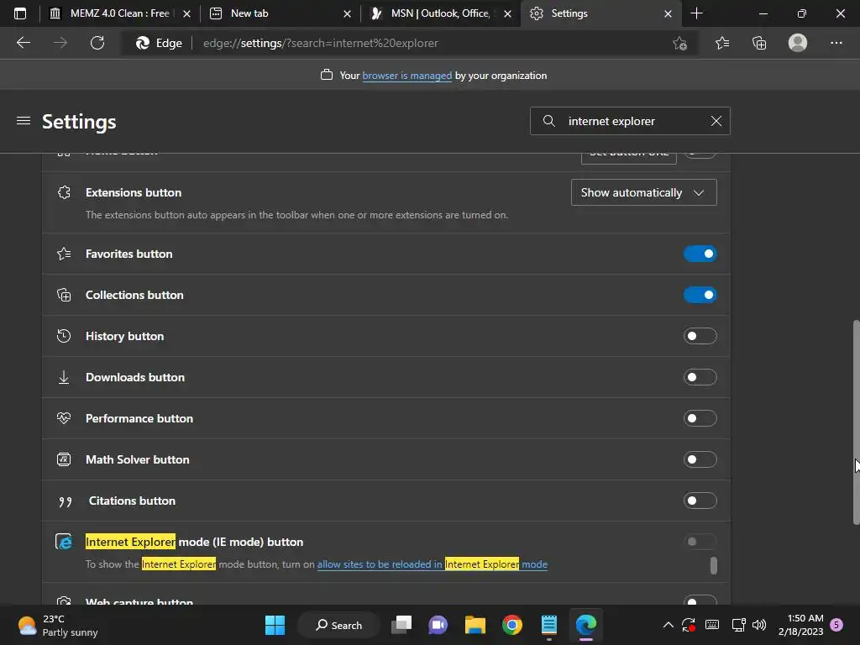Open the notification count badge
860x645 pixels.
836,625
